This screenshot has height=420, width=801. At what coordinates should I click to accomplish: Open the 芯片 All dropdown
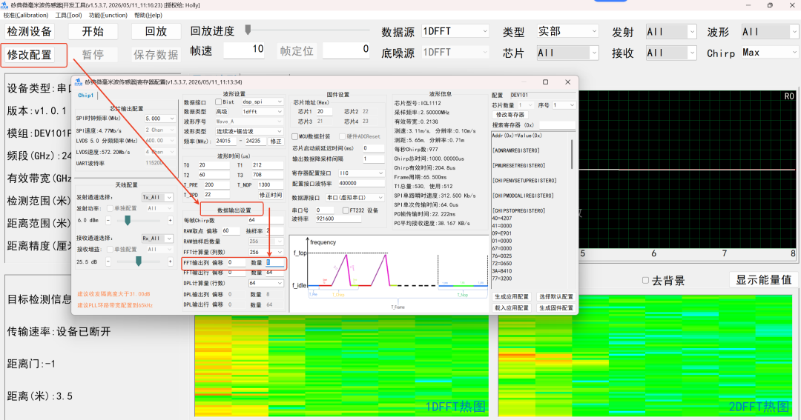click(x=567, y=53)
